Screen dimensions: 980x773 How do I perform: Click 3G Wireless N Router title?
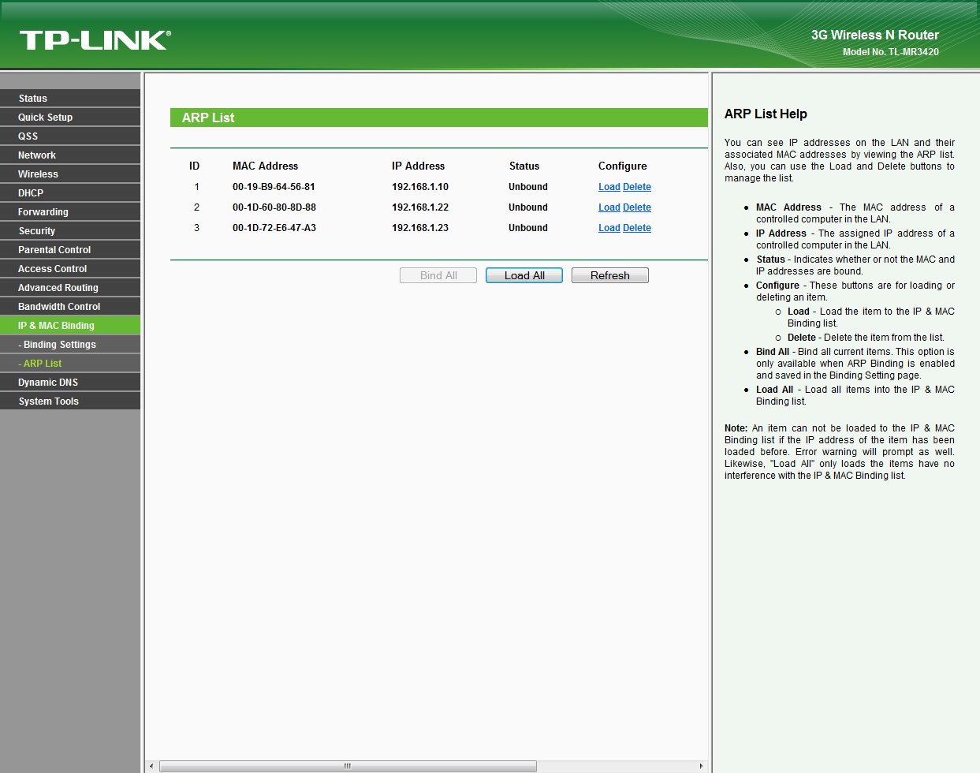875,35
